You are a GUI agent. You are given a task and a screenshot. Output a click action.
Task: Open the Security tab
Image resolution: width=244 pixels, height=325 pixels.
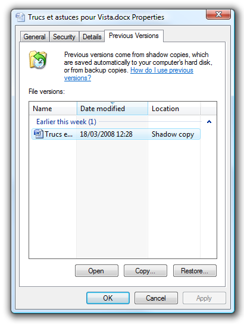[x=64, y=37]
